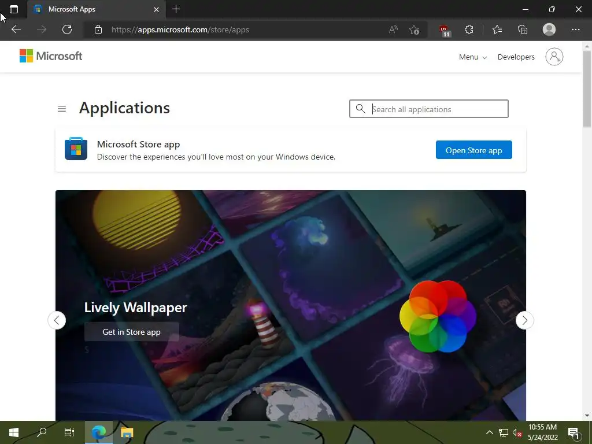The height and width of the screenshot is (444, 592).
Task: Click the network tray icon
Action: tap(504, 432)
